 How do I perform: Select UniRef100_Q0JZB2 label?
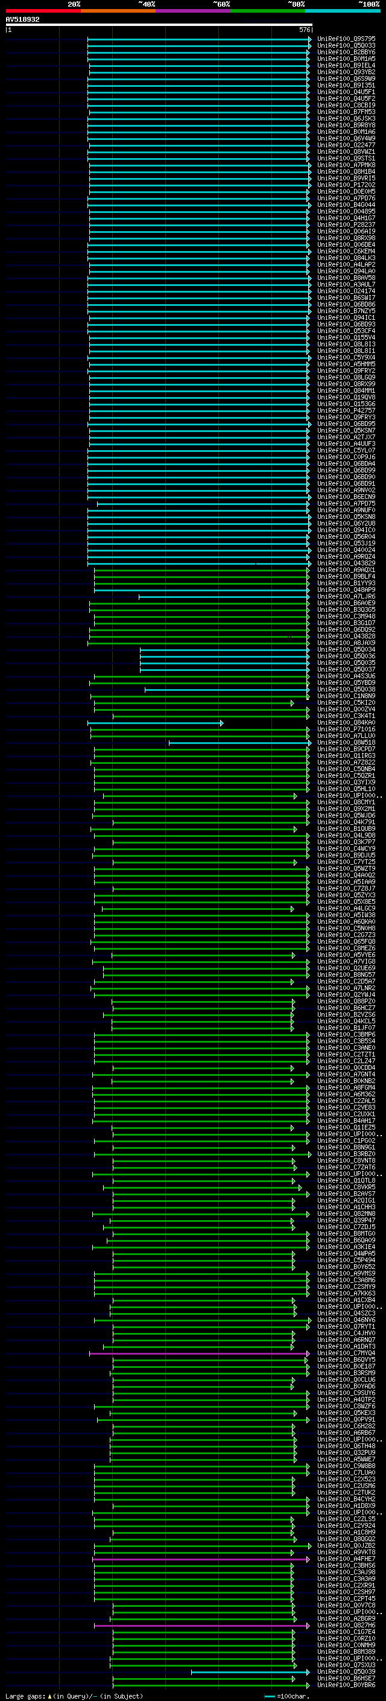click(346, 1546)
